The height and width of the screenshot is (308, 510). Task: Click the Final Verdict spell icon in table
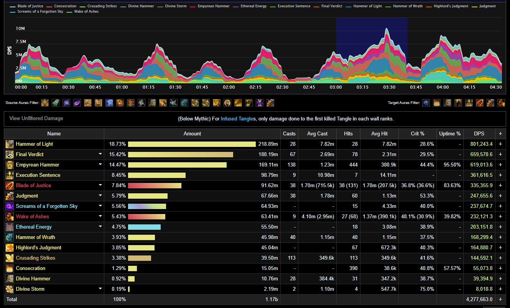(x=10, y=155)
